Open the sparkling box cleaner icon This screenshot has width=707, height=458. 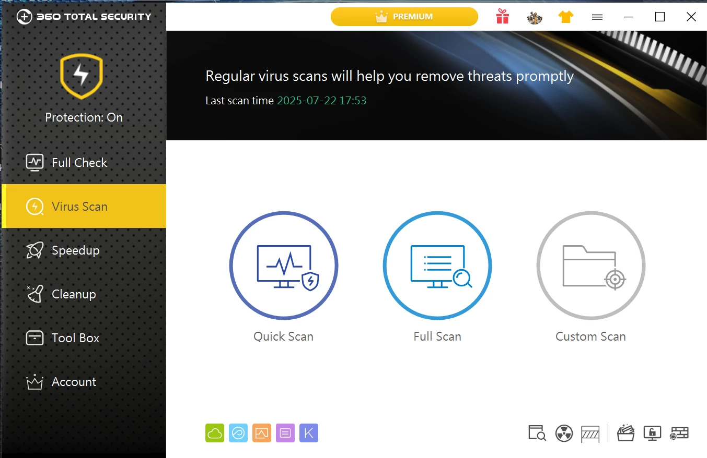[x=625, y=433]
